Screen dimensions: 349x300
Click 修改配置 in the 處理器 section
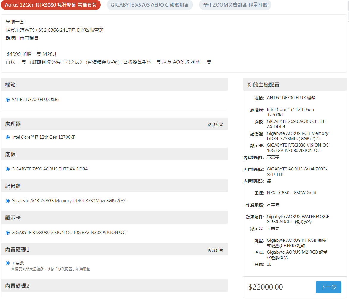[215, 124]
